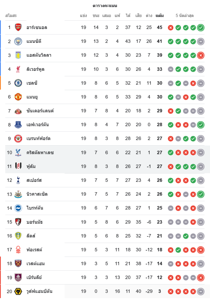This screenshot has width=210, height=302.
Task: Click the Liverpool club crest icon
Action: point(18,69)
